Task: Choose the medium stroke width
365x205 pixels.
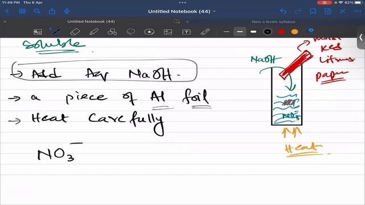Action: coord(240,32)
